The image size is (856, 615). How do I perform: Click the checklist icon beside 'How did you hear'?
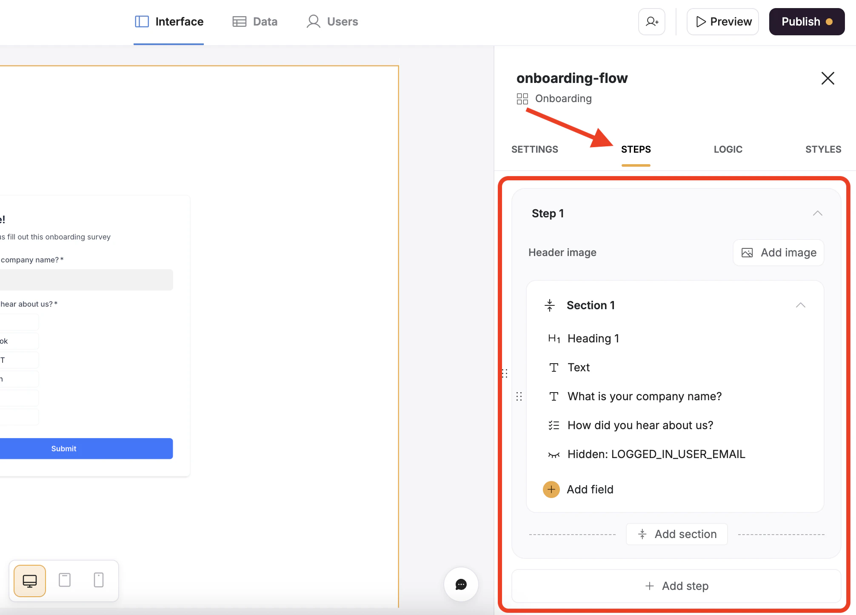(554, 425)
